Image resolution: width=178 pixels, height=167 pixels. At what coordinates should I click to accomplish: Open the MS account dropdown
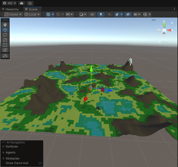[x=10, y=3]
